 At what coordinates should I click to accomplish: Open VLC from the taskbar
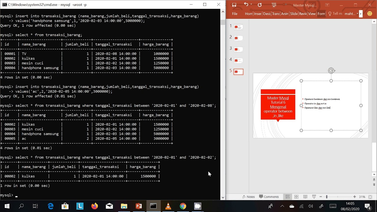coord(168,206)
